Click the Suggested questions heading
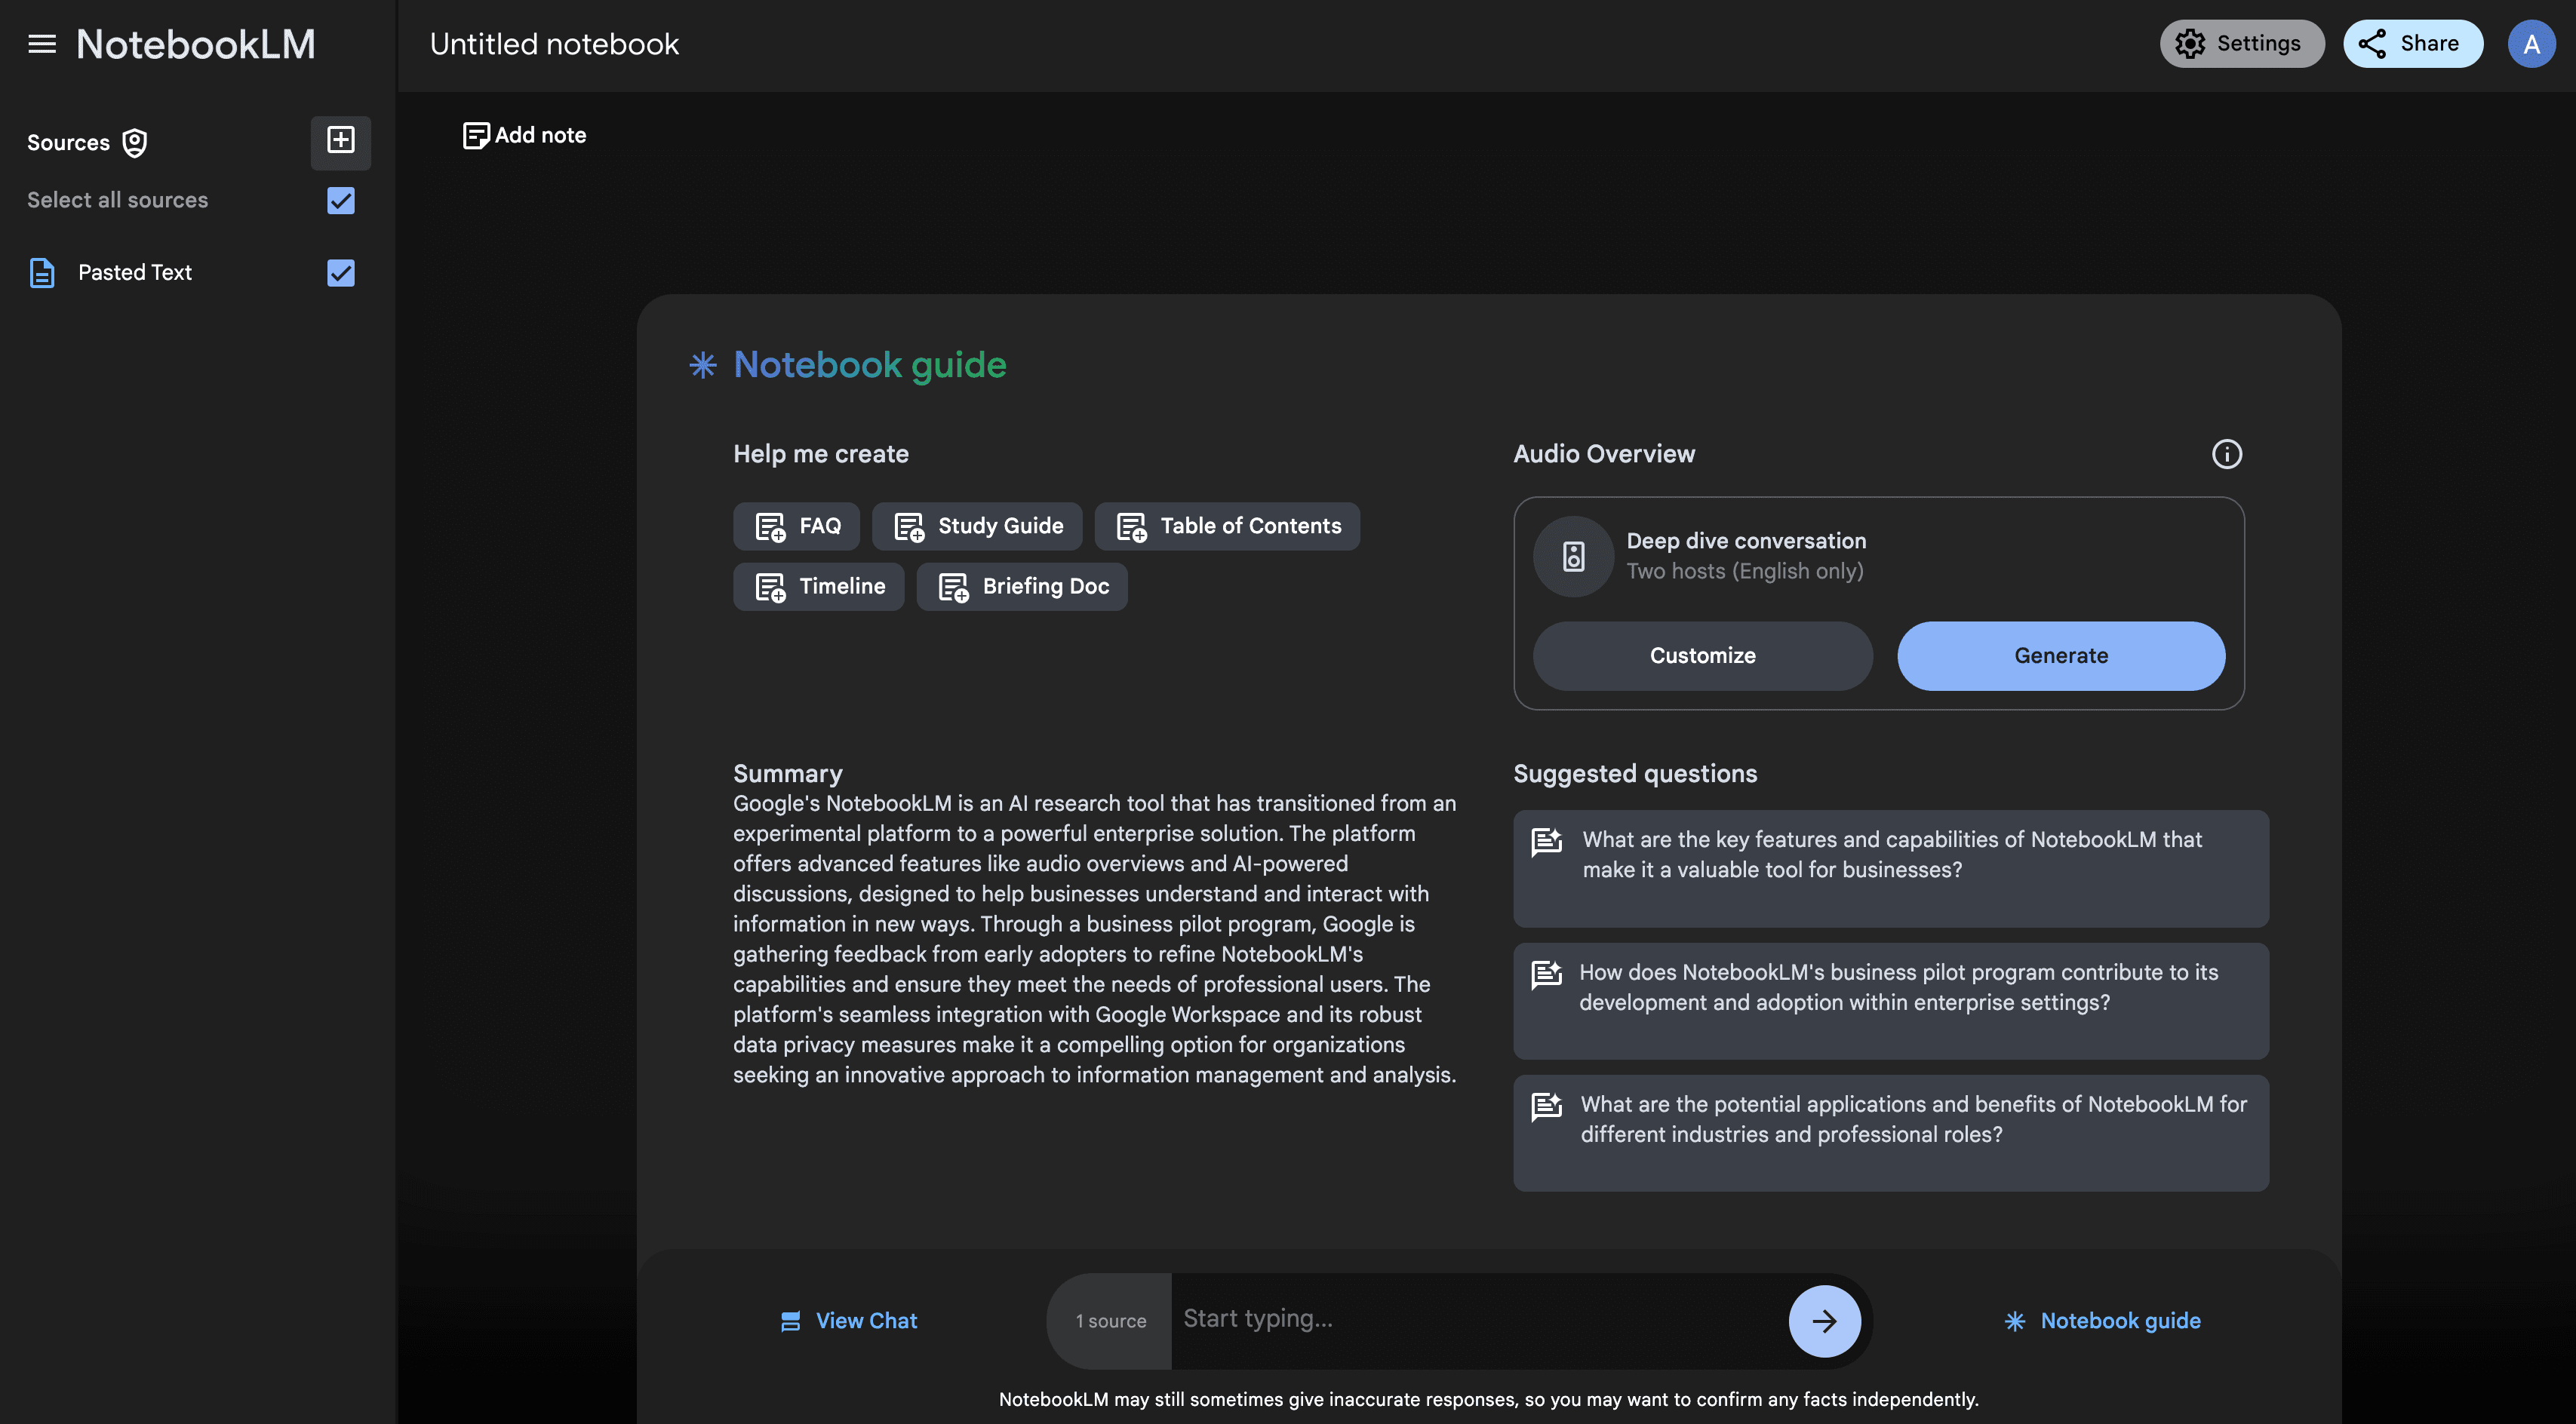The width and height of the screenshot is (2576, 1424). (1635, 773)
